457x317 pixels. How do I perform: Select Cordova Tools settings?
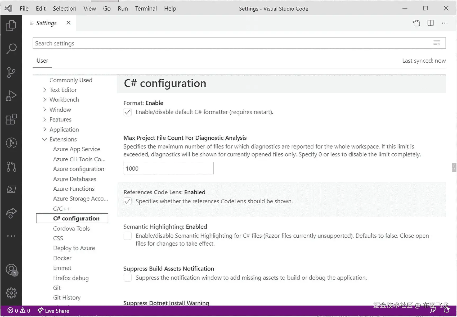point(71,228)
